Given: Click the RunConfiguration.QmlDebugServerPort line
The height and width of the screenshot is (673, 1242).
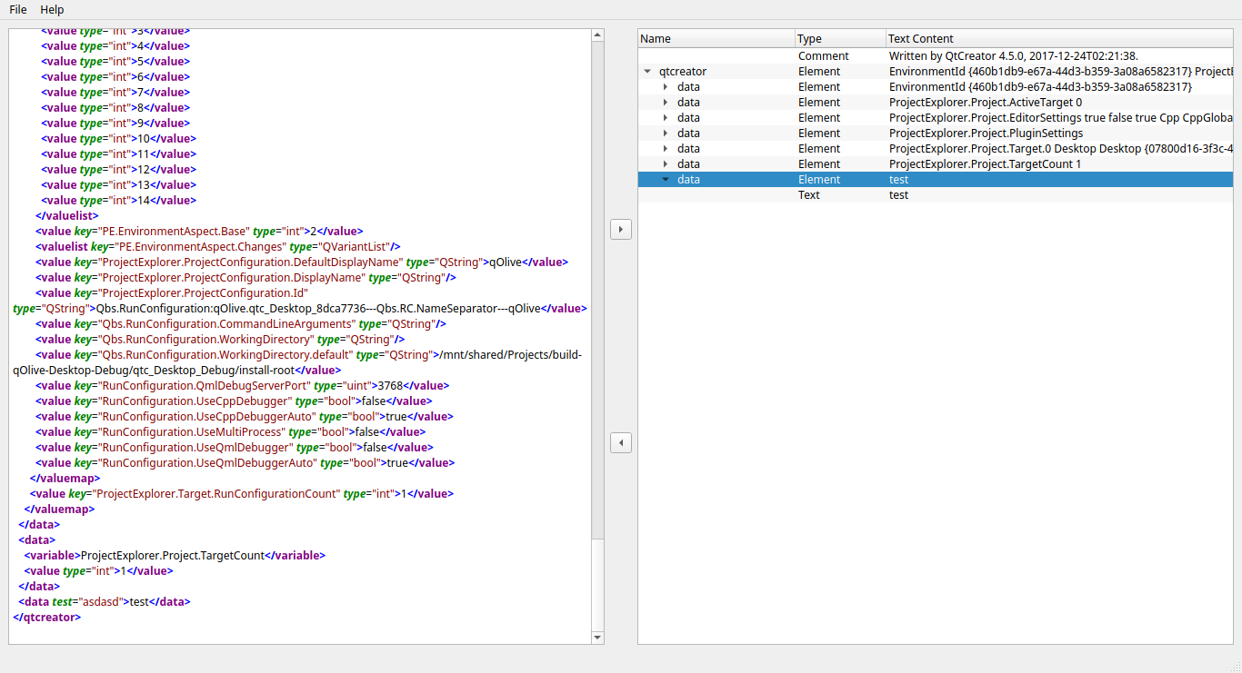Looking at the screenshot, I should (243, 386).
